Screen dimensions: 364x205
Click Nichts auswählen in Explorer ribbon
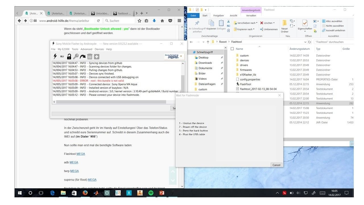coord(333,26)
